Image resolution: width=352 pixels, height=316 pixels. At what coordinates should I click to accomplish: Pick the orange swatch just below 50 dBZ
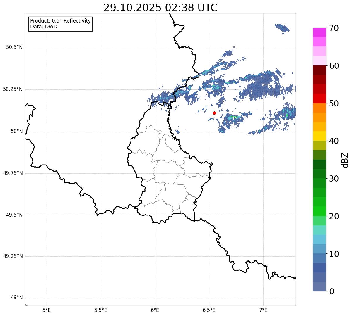click(319, 108)
